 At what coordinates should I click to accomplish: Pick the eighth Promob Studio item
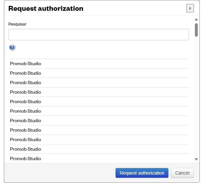tap(99, 130)
